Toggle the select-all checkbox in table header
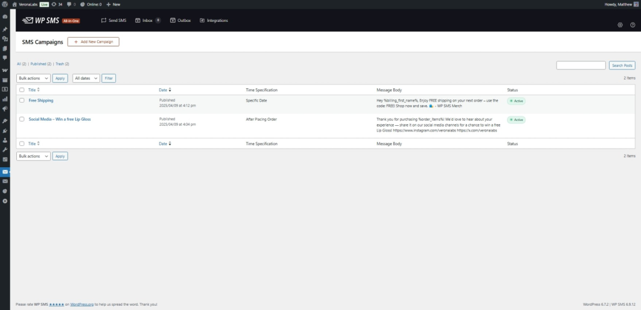The height and width of the screenshot is (310, 641). [22, 90]
